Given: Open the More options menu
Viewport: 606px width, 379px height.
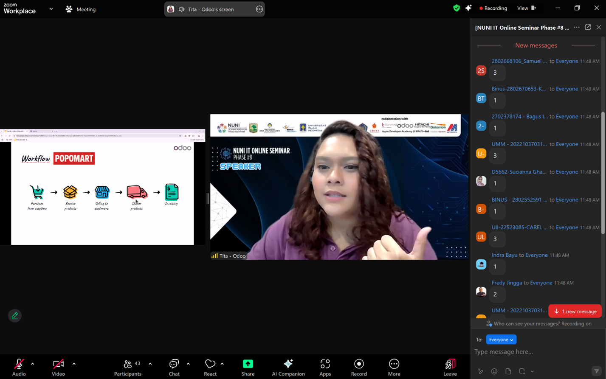Looking at the screenshot, I should [394, 368].
